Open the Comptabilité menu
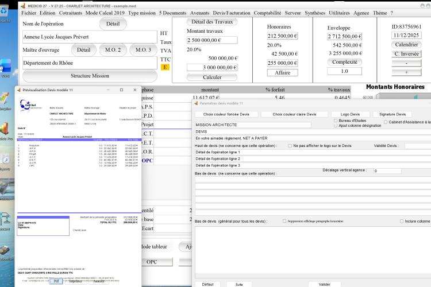This screenshot has height=287, width=431. (267, 13)
